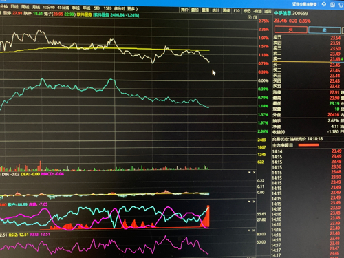Click the shirt skin icon in title bar

[341, 5]
